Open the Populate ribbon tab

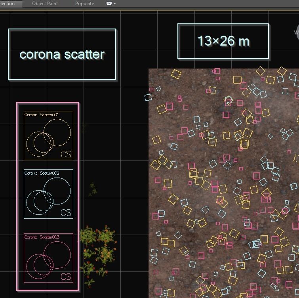pos(84,4)
